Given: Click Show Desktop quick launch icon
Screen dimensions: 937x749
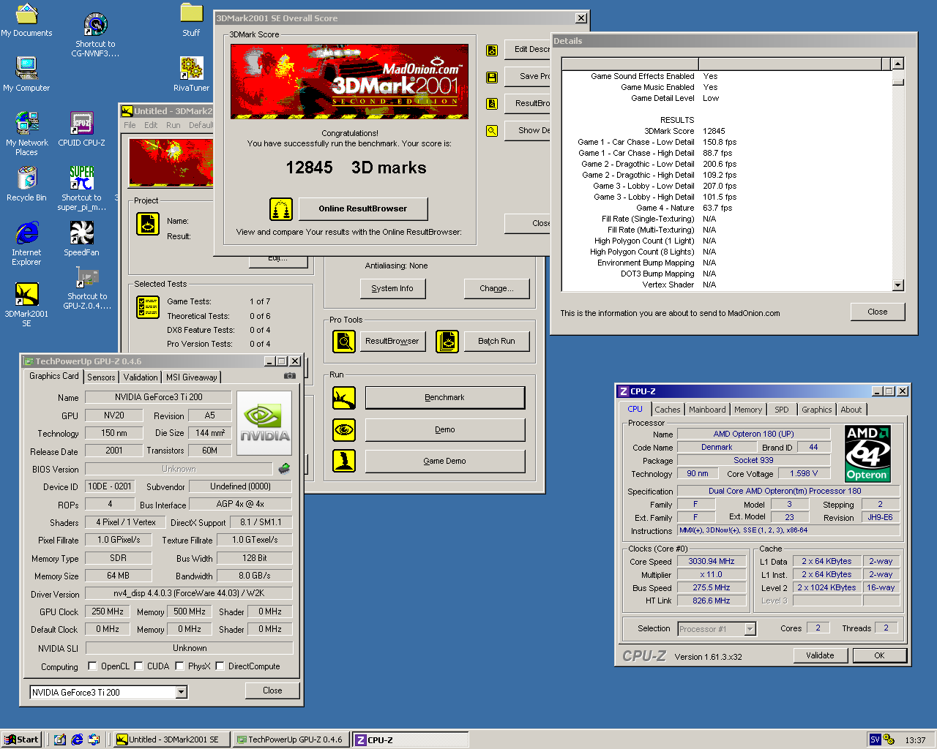Looking at the screenshot, I should (x=60, y=739).
